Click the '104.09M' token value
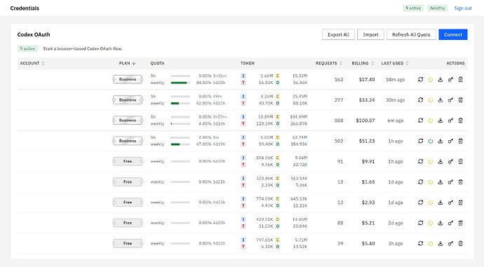The image size is (484, 267). click(298, 117)
